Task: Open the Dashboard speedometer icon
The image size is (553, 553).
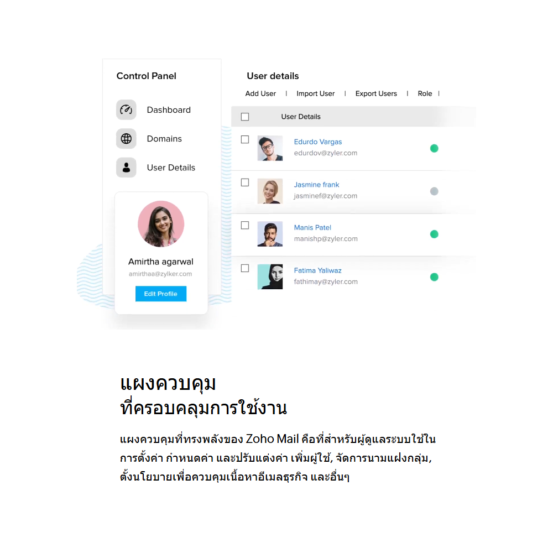Action: point(126,109)
